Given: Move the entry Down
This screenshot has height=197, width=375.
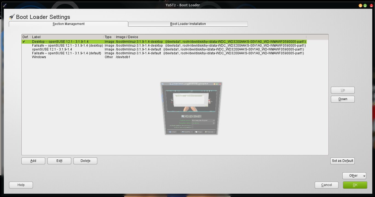Looking at the screenshot, I should point(343,99).
